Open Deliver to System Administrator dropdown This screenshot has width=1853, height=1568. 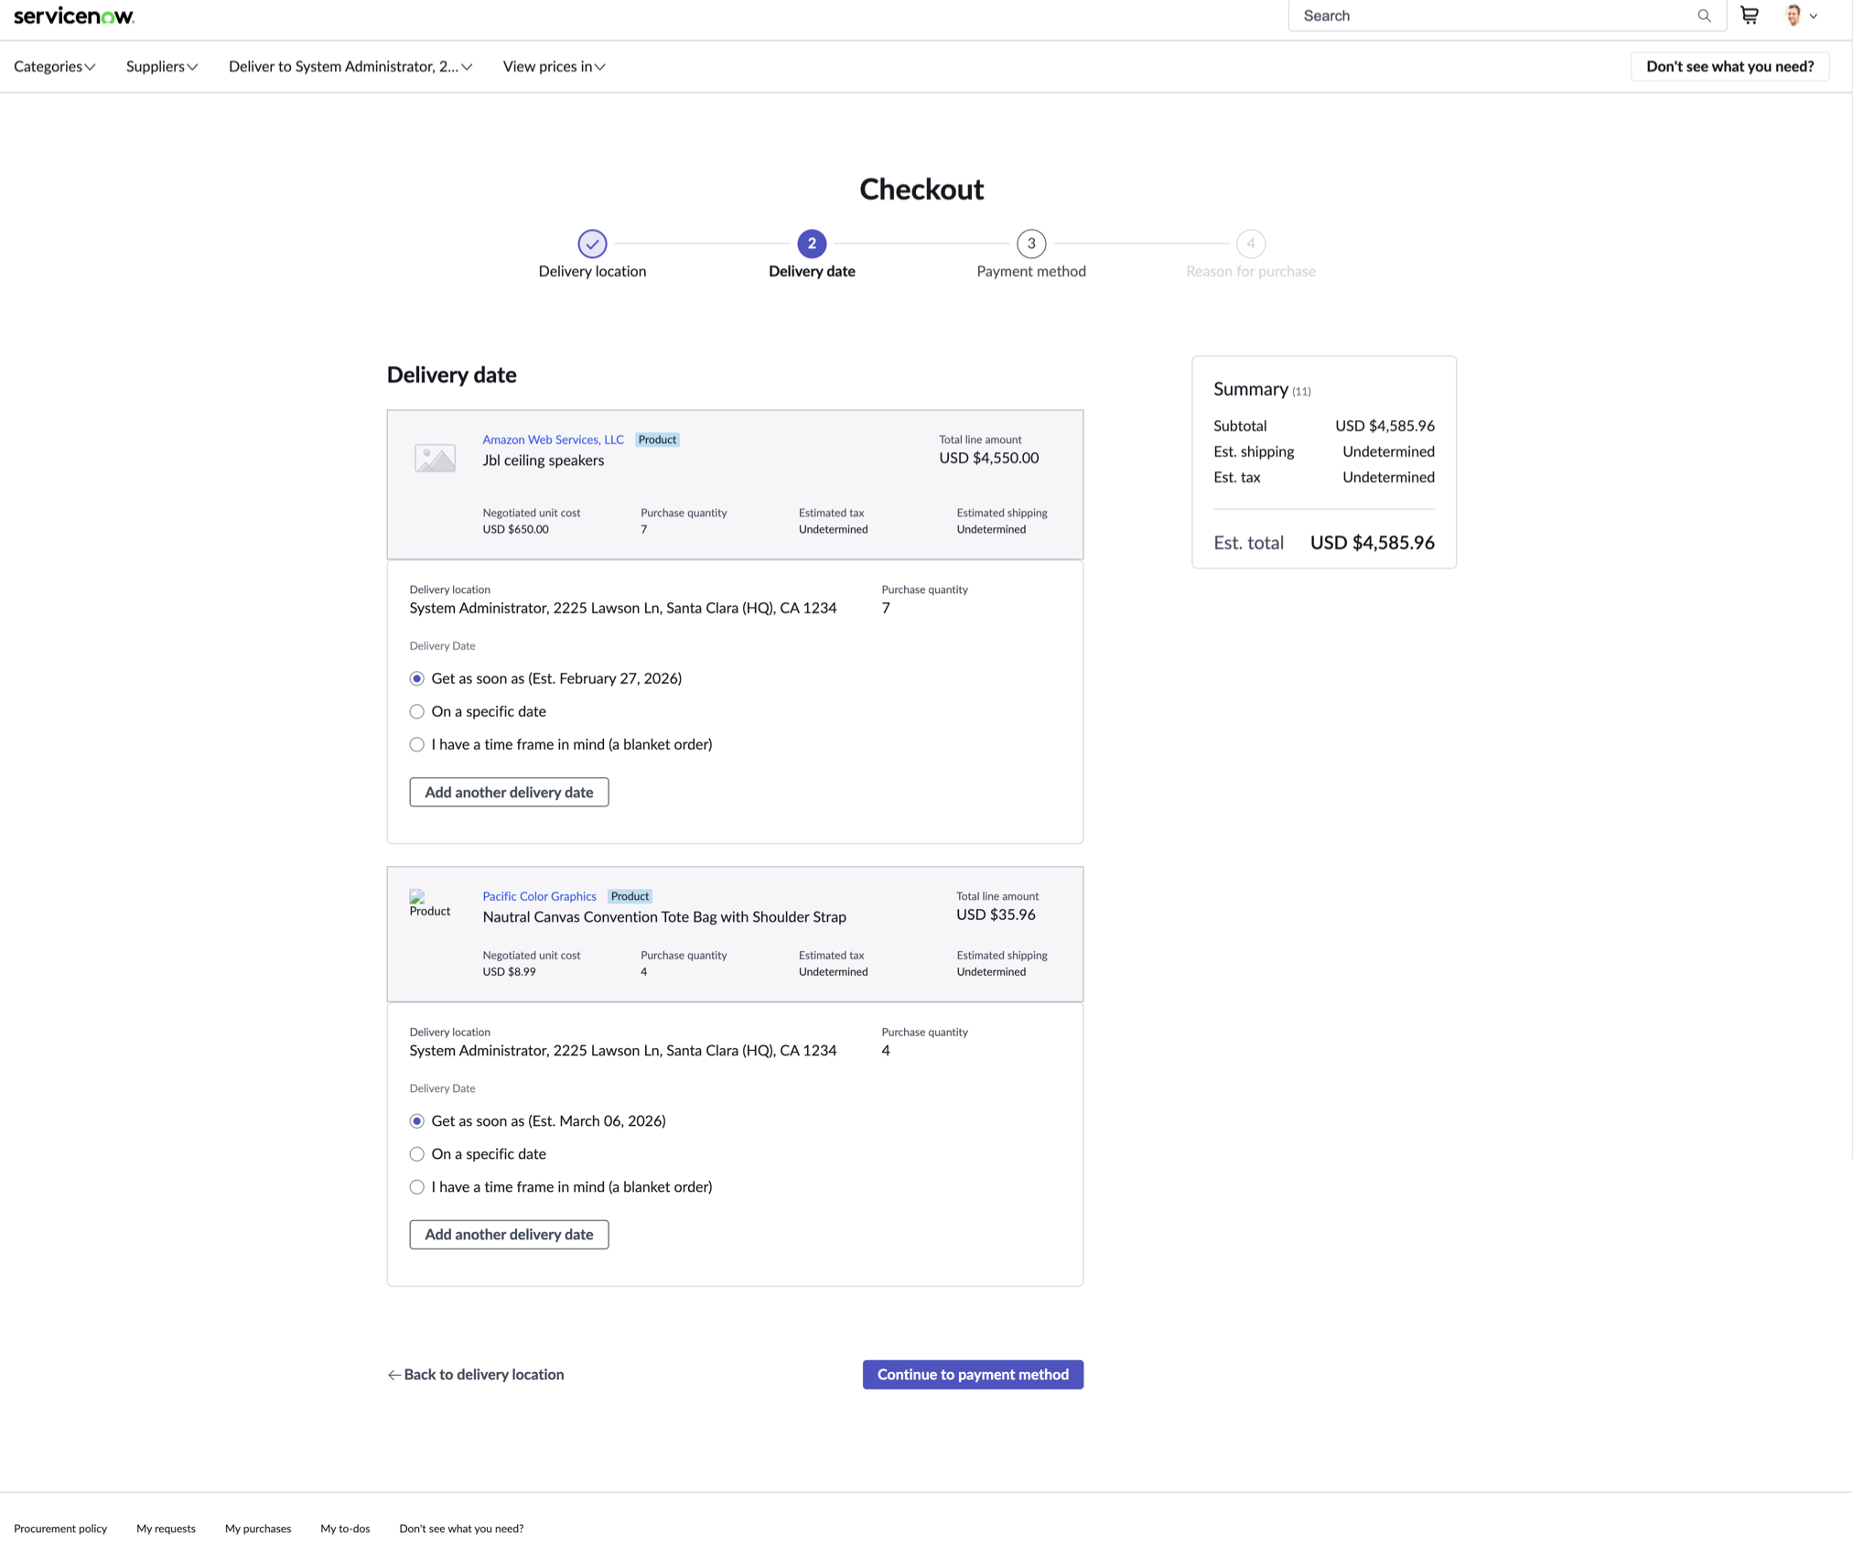pyautogui.click(x=350, y=67)
